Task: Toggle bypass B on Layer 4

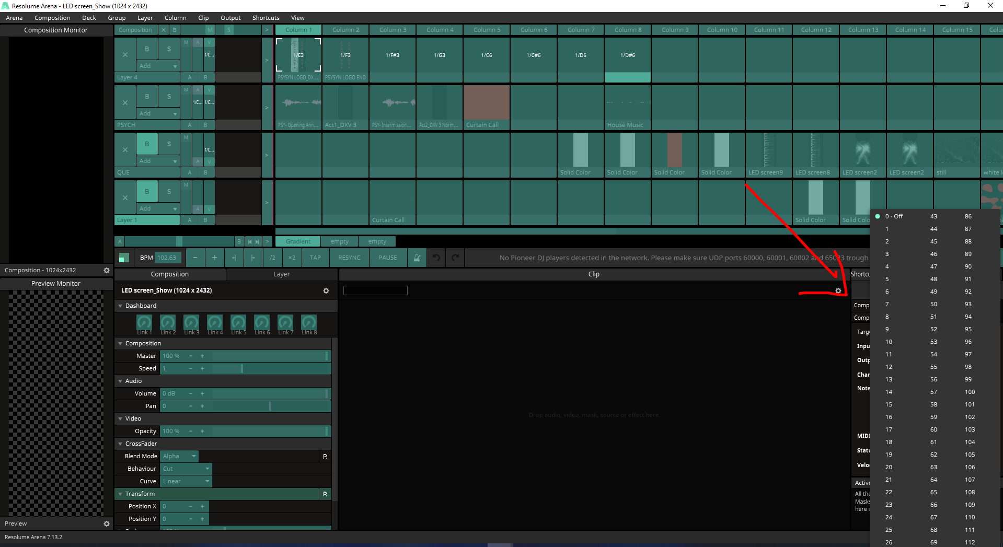Action: point(147,49)
